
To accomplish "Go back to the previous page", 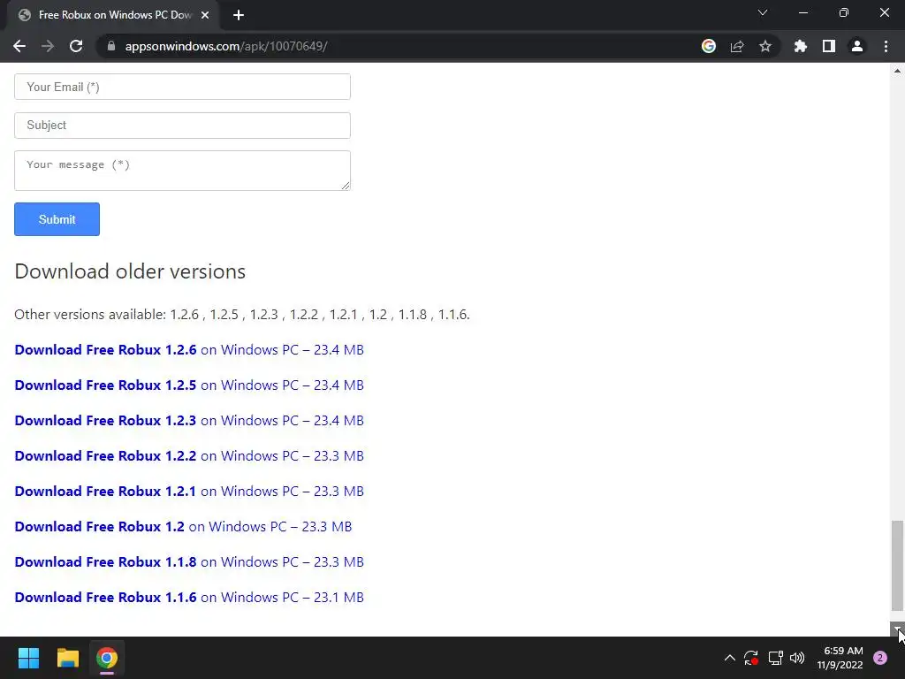I will tap(19, 46).
